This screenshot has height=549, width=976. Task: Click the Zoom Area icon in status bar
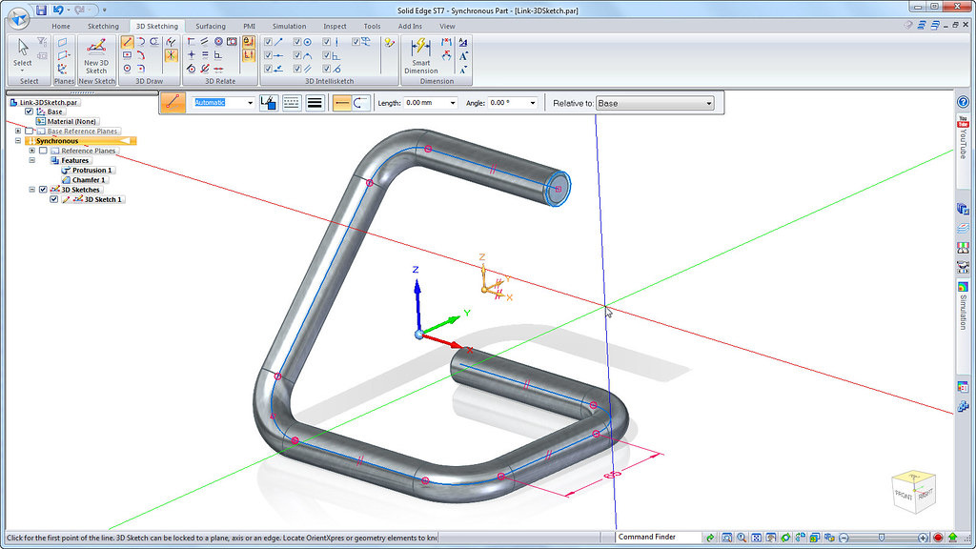(x=726, y=538)
